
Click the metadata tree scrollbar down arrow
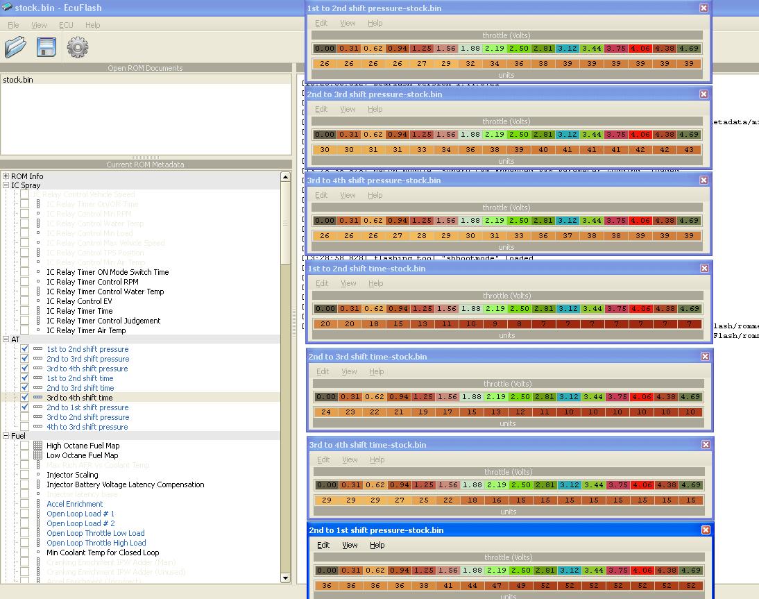[x=285, y=577]
